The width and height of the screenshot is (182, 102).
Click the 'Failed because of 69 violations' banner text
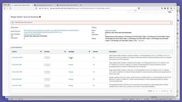(23, 22)
